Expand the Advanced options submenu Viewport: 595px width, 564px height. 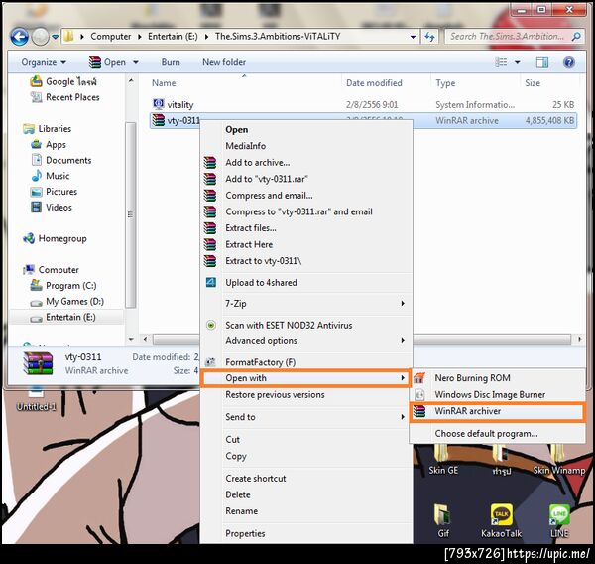pyautogui.click(x=305, y=341)
